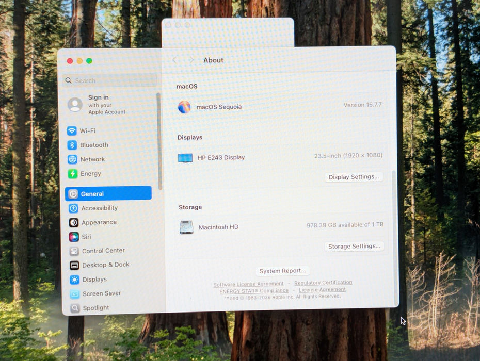Click the Control Center icon
Screen dimensions: 480x361
(74, 251)
